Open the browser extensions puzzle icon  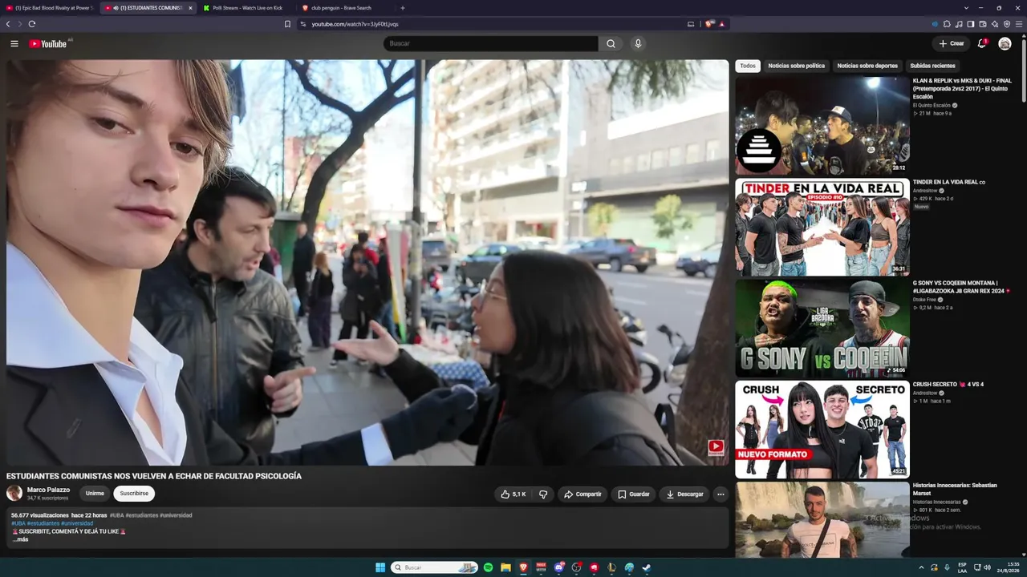947,24
